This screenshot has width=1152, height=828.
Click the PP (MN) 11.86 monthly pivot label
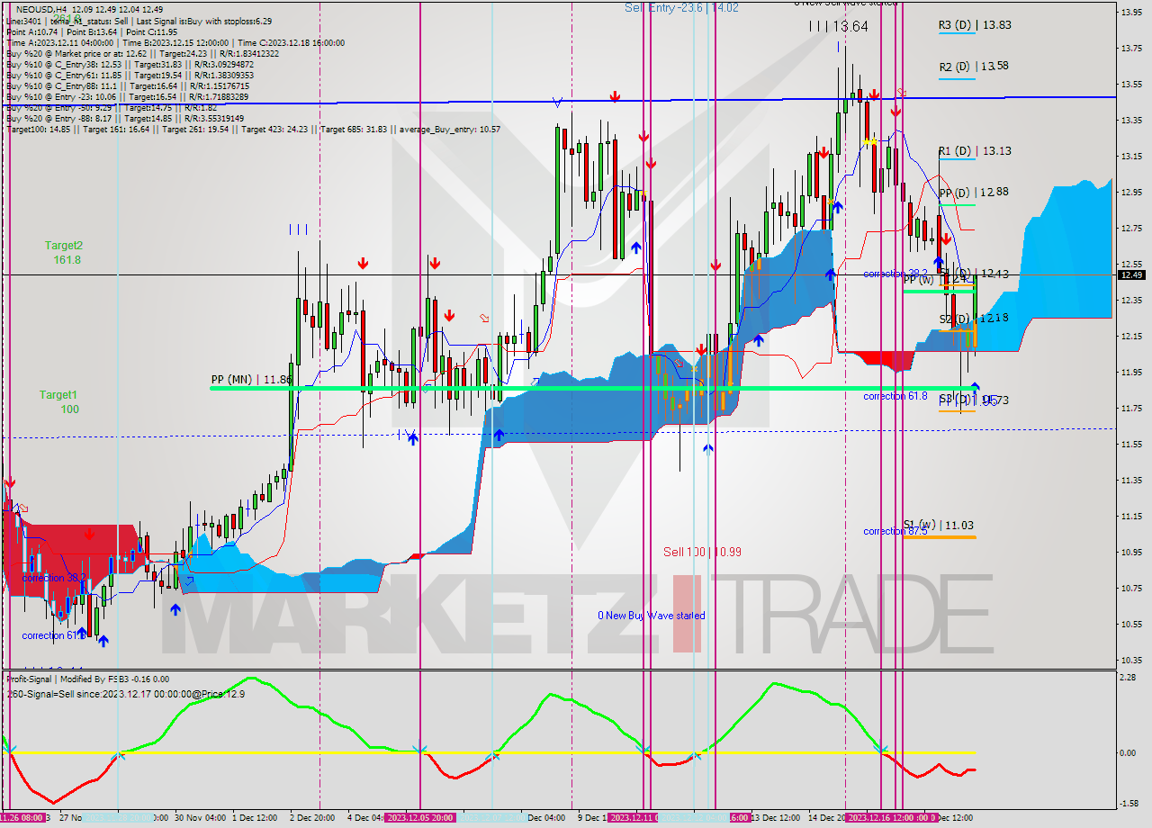(x=251, y=380)
